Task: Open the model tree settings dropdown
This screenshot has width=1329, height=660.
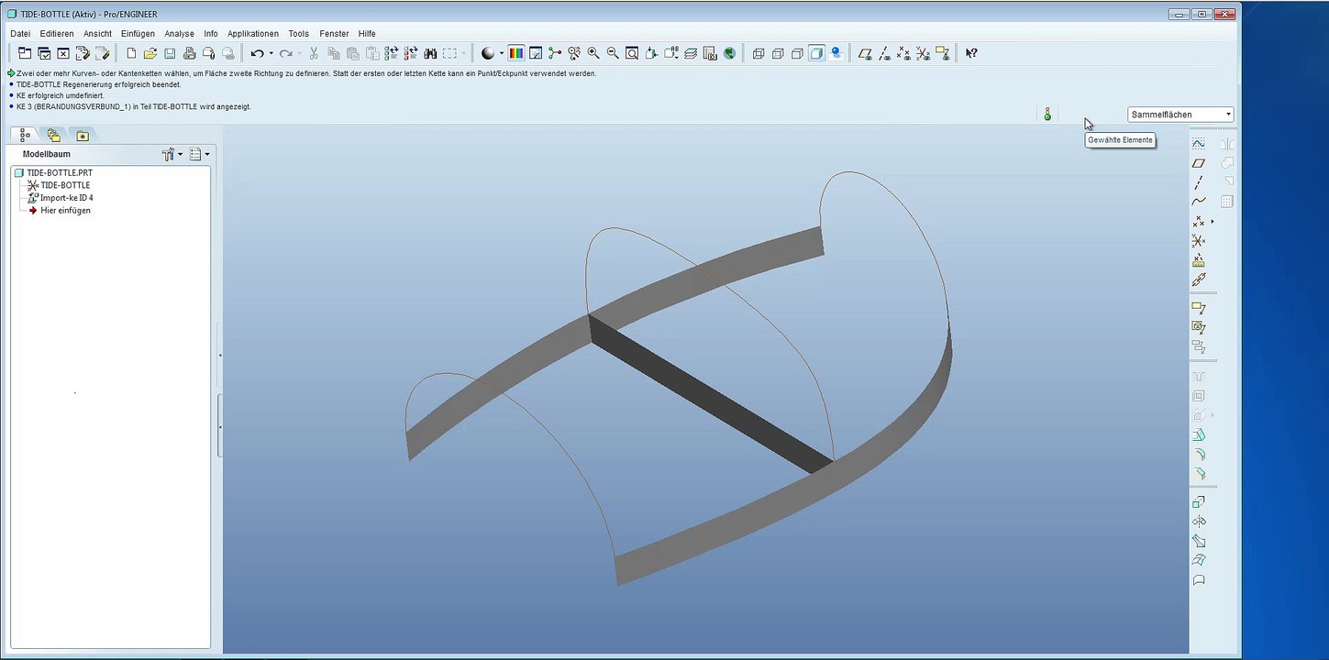Action: (172, 155)
